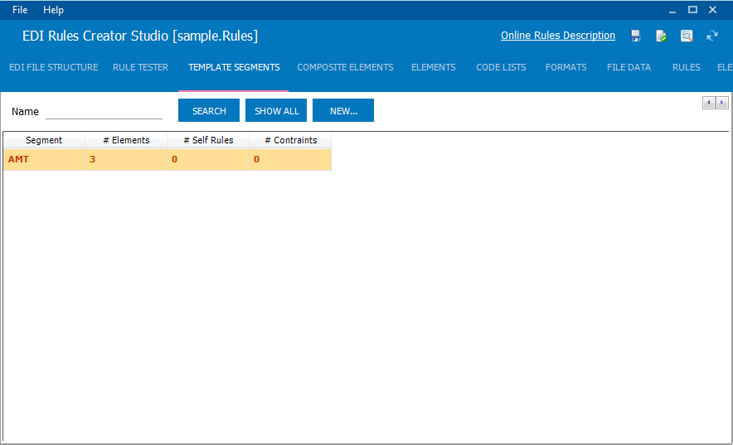Screen dimensions: 733x445
Task: Minimize the application window
Action: pyautogui.click(x=672, y=10)
